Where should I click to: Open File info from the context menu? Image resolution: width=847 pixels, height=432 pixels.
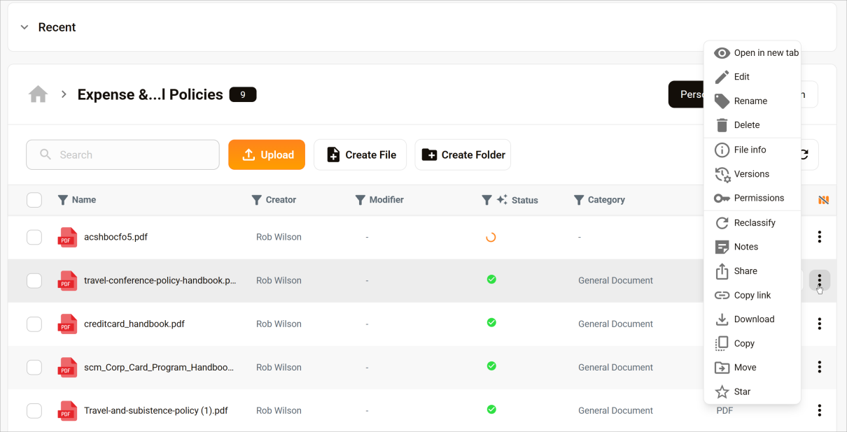tap(752, 150)
